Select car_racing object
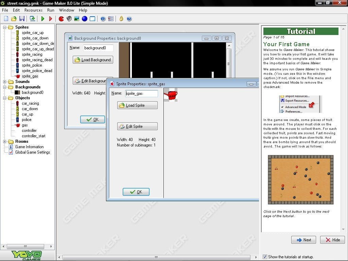348x261 pixels. pos(30,103)
